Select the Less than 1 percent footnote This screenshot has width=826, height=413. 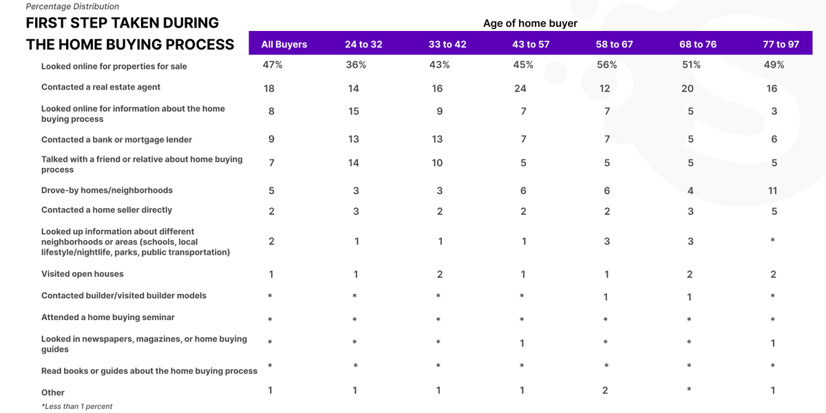[76, 407]
